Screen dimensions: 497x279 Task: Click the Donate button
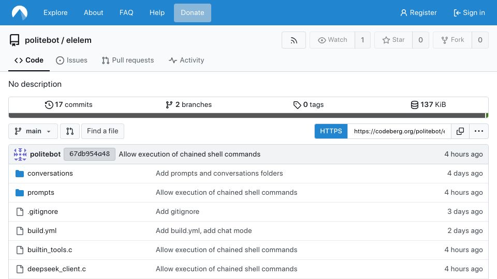coord(193,13)
